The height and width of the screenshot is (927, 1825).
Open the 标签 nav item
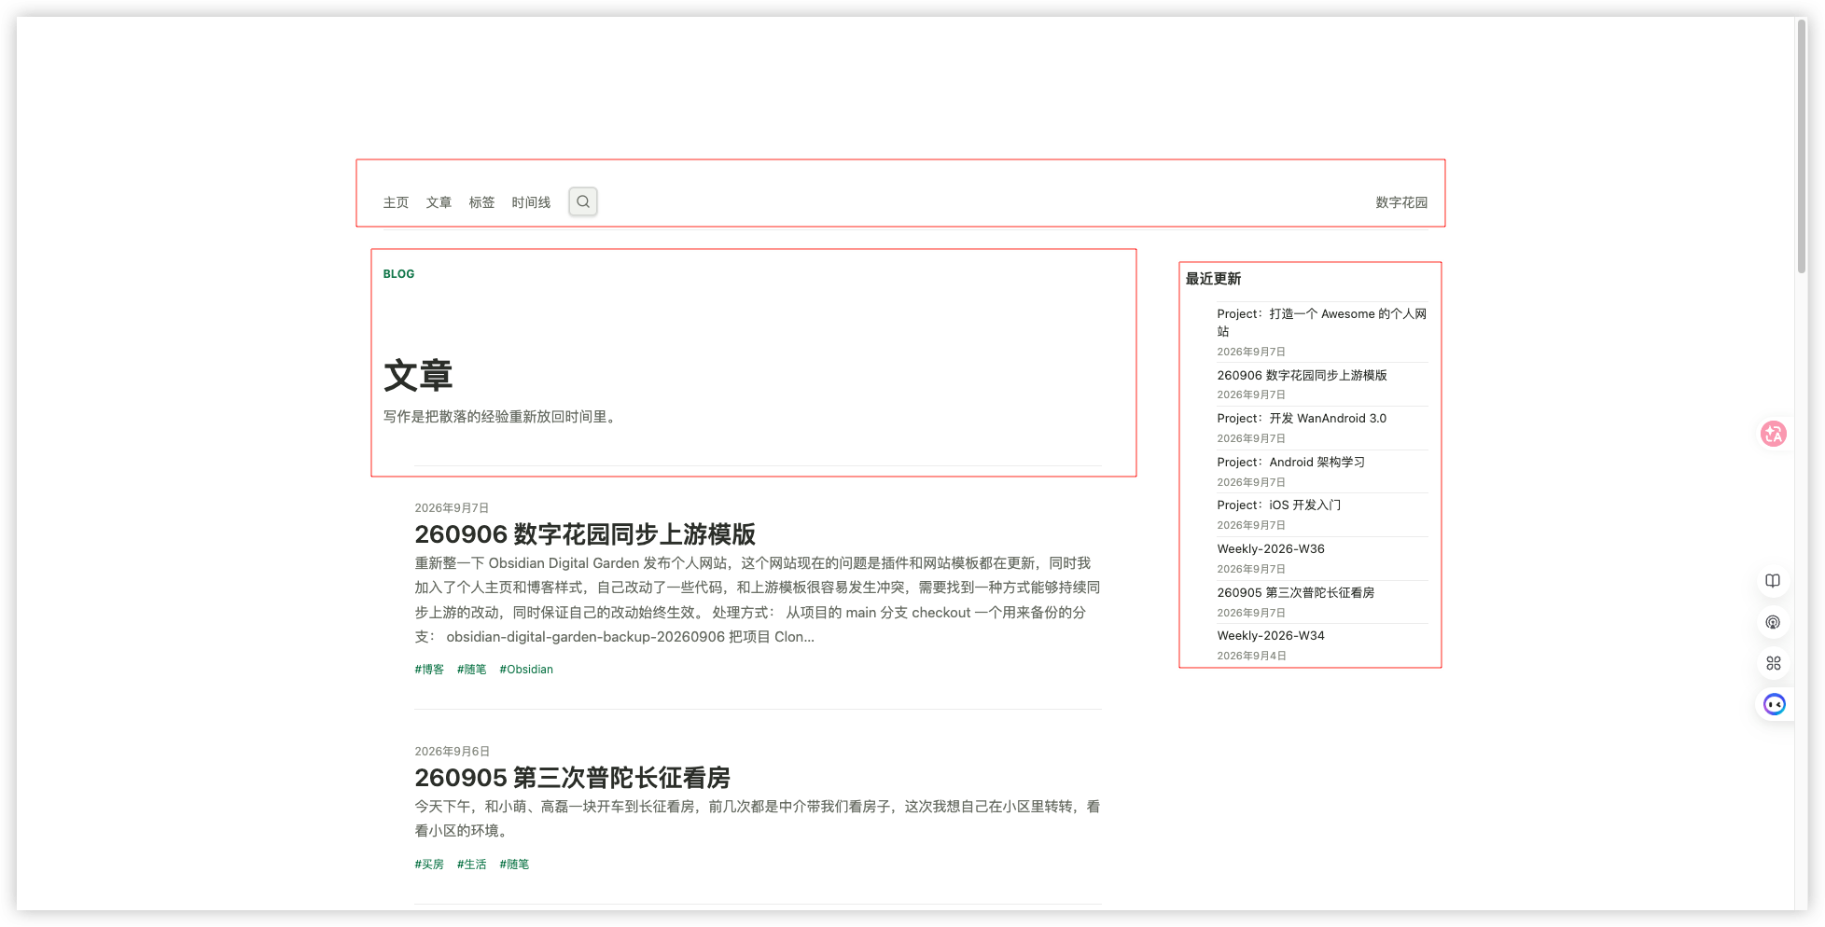click(481, 202)
